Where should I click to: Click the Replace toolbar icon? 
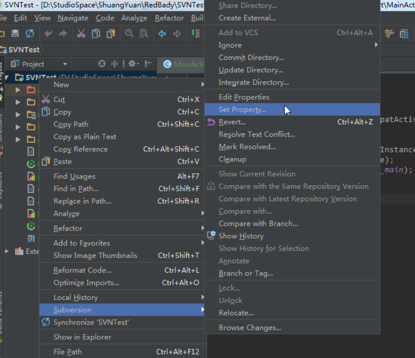[144, 33]
